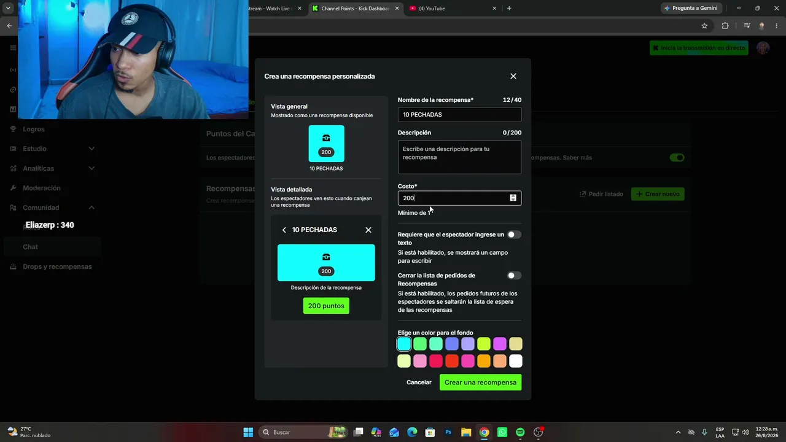Click Pregunta a Gemini button
The height and width of the screenshot is (442, 786).
(x=691, y=8)
